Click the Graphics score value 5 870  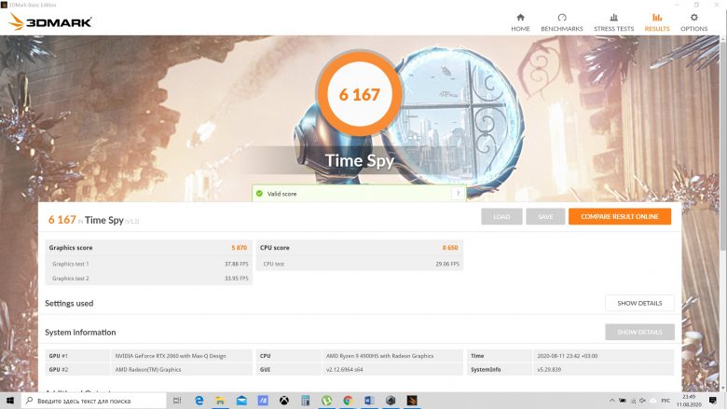pyautogui.click(x=240, y=248)
